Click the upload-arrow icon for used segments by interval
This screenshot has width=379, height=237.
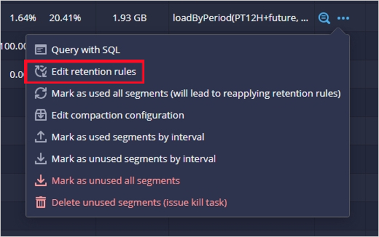41,137
